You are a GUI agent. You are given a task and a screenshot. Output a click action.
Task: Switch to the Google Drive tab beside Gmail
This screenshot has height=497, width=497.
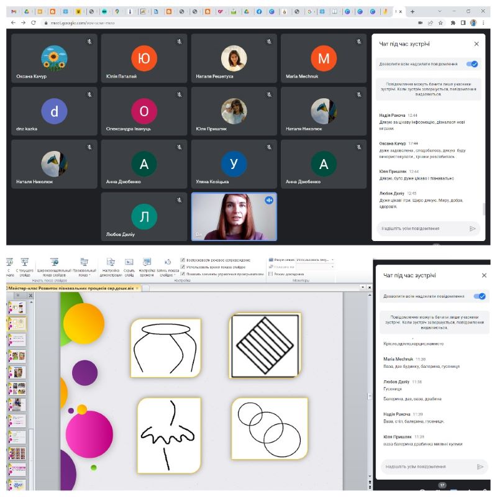pos(27,11)
